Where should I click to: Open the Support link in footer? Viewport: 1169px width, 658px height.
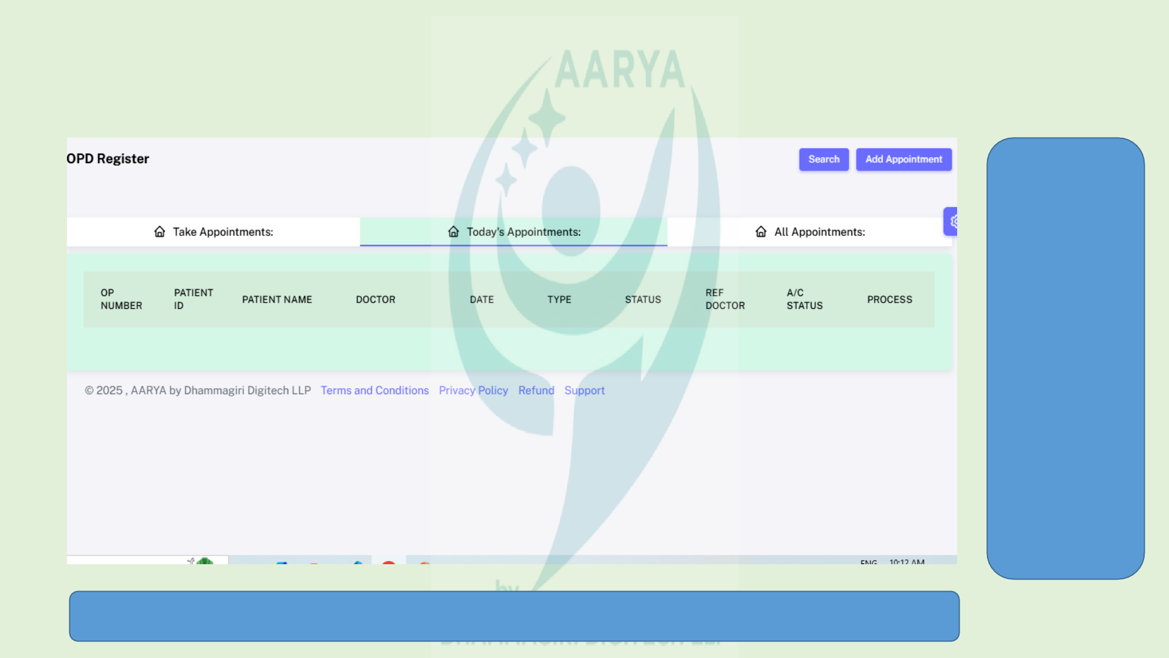(x=584, y=391)
